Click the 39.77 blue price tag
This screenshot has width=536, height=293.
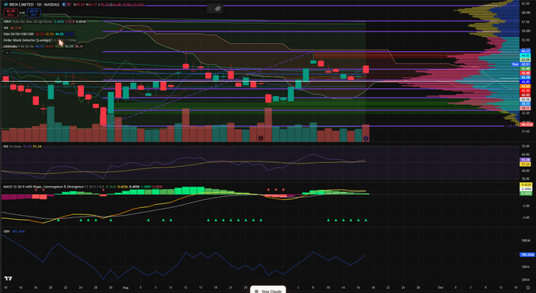(525, 104)
